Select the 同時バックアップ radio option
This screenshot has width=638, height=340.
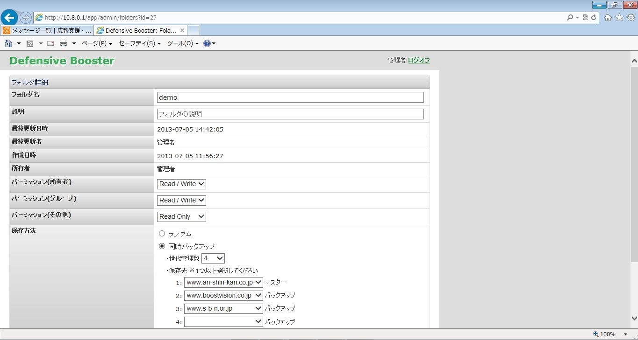[x=162, y=246]
